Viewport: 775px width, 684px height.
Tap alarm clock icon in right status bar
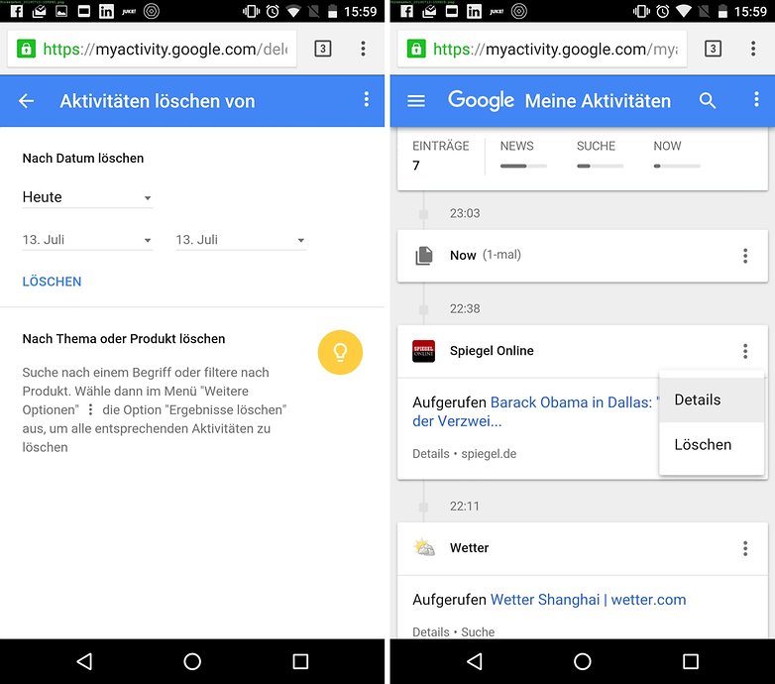(x=662, y=11)
